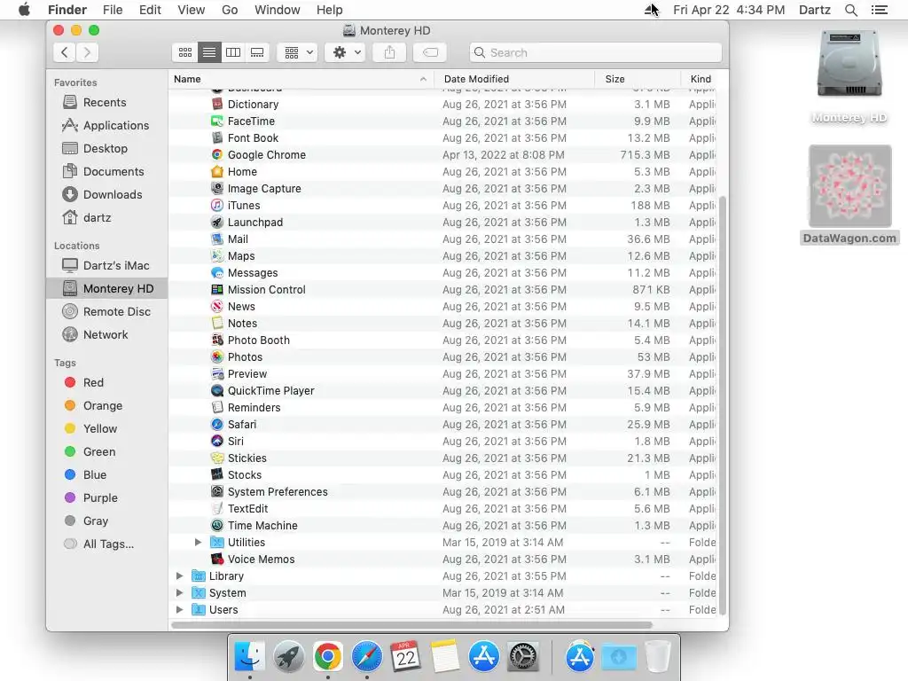Open the Edit menu
The width and height of the screenshot is (908, 681).
pyautogui.click(x=150, y=10)
